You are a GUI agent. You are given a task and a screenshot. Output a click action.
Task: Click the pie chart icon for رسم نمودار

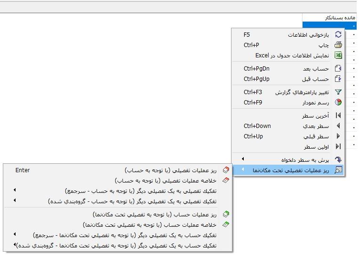(337, 103)
